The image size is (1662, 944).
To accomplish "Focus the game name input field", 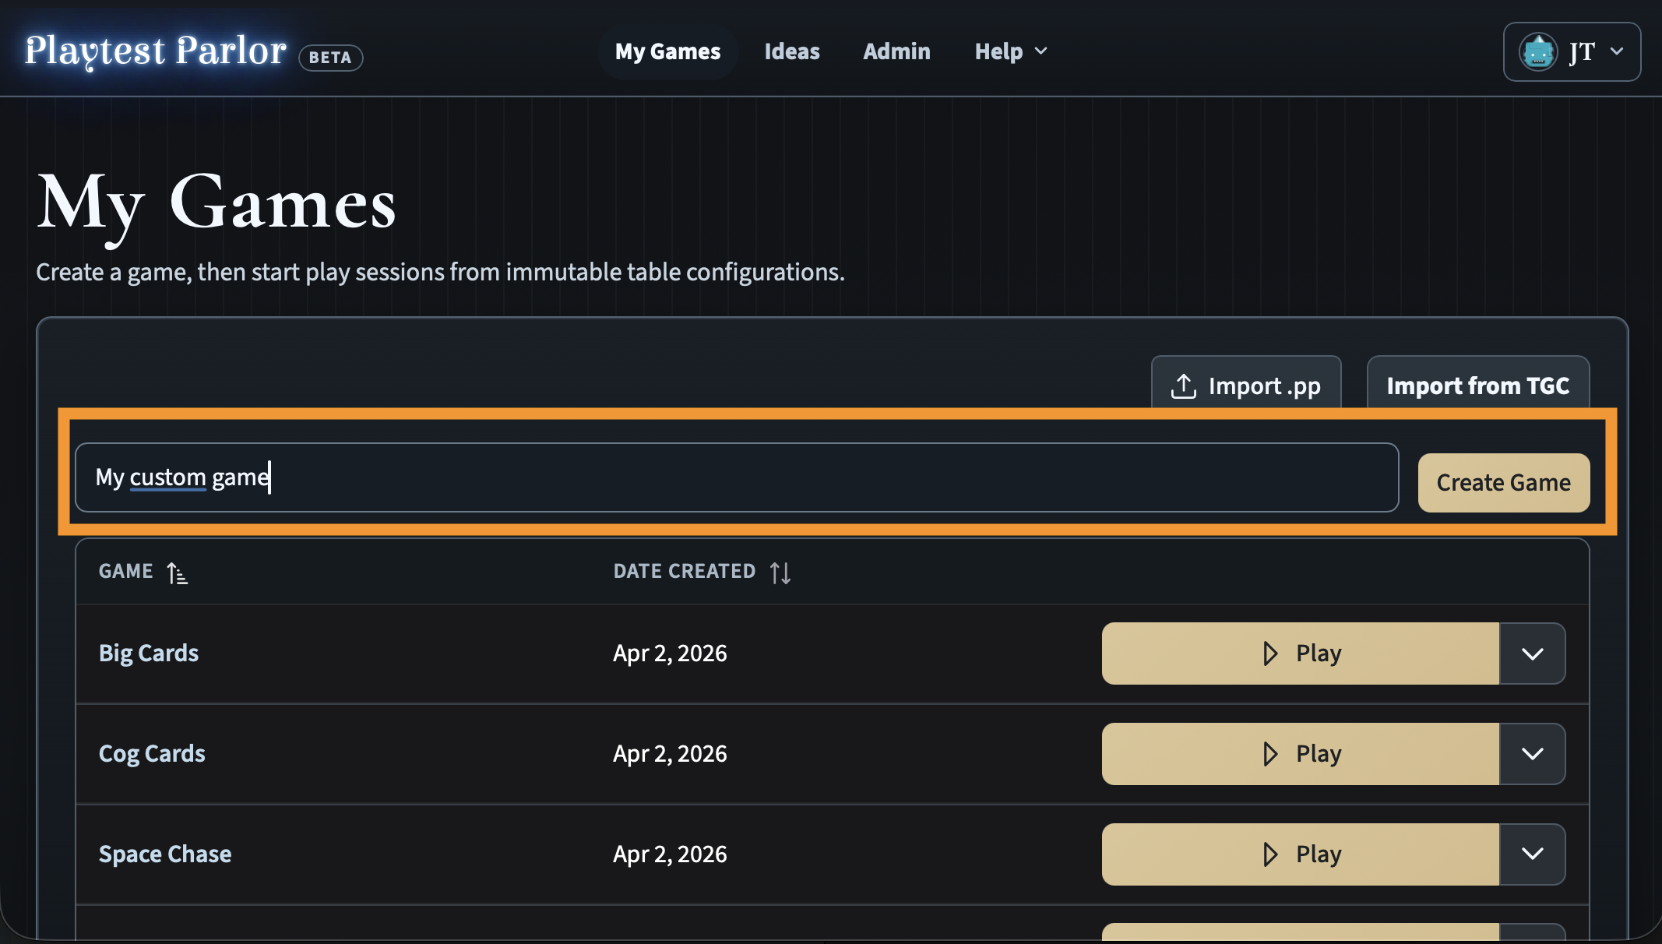I will (x=737, y=477).
